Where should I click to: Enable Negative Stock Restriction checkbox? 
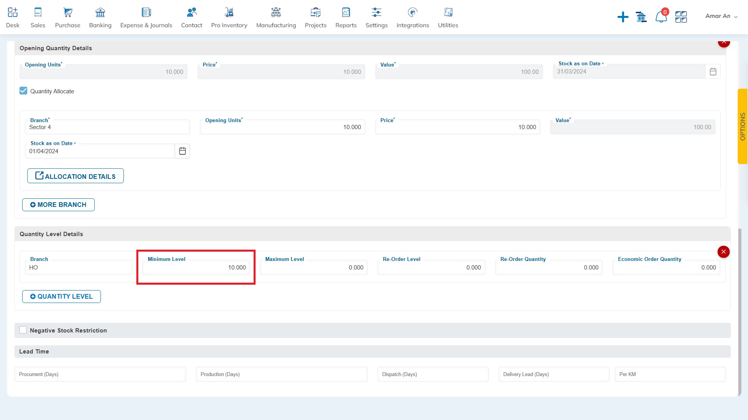[23, 330]
